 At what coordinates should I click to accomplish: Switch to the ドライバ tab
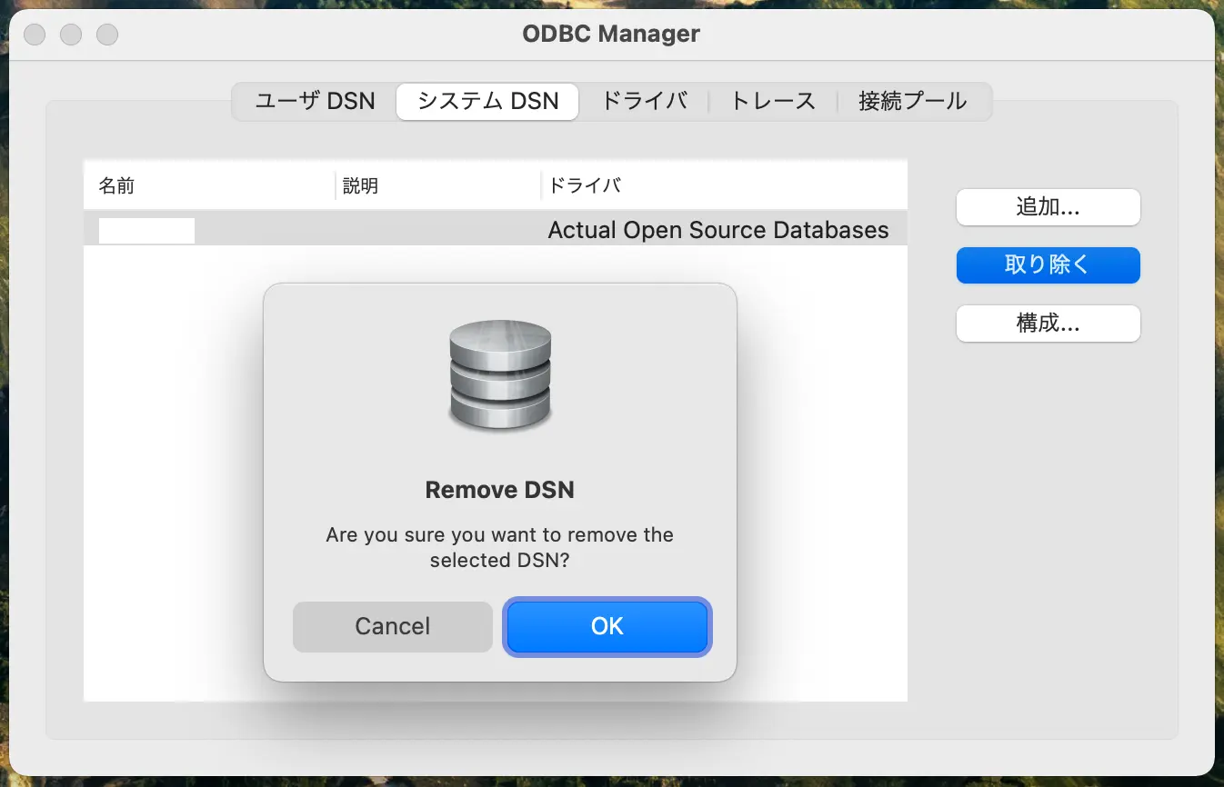(x=645, y=102)
